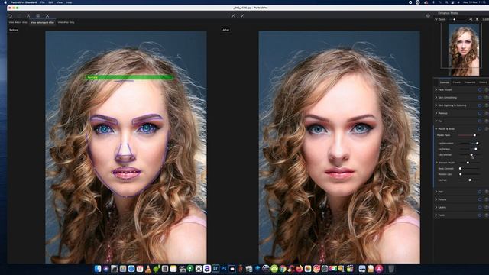Expand the Makeup section
This screenshot has height=275, width=489.
[x=436, y=113]
